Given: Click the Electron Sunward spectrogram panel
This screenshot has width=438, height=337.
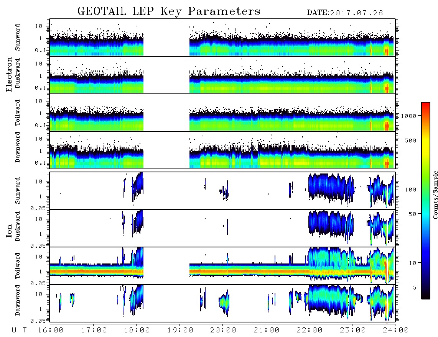Looking at the screenshot, I should 222,38.
